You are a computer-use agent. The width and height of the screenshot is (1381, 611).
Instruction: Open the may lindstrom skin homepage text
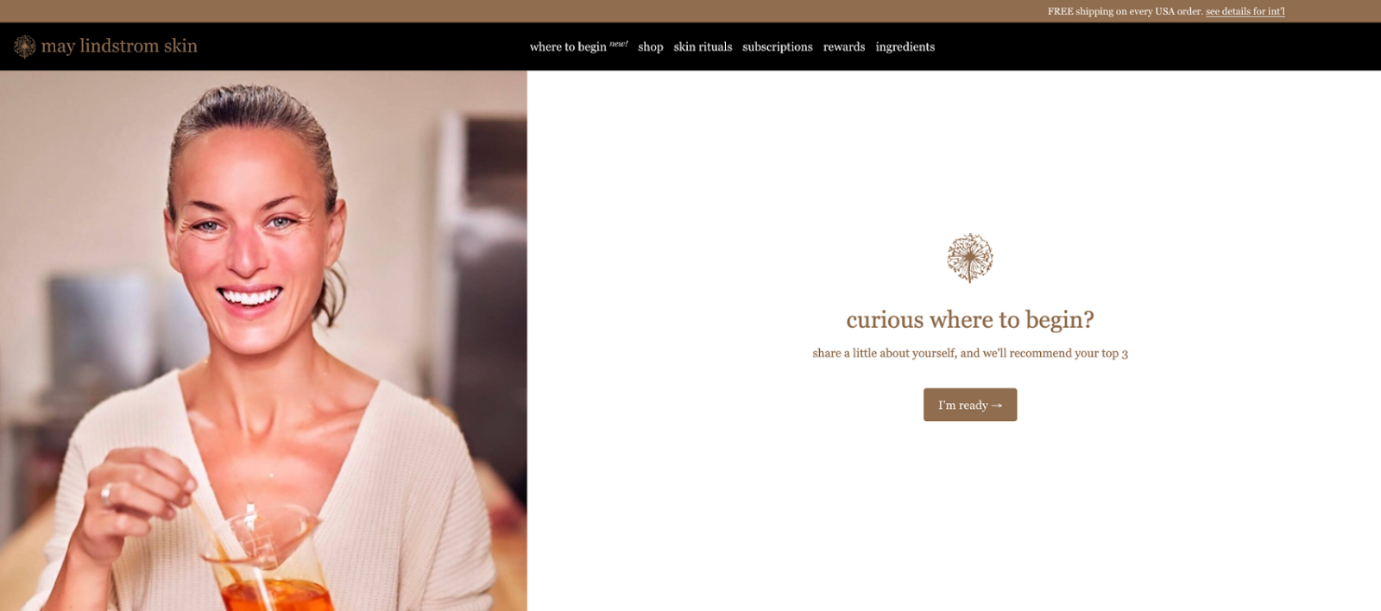(x=119, y=46)
